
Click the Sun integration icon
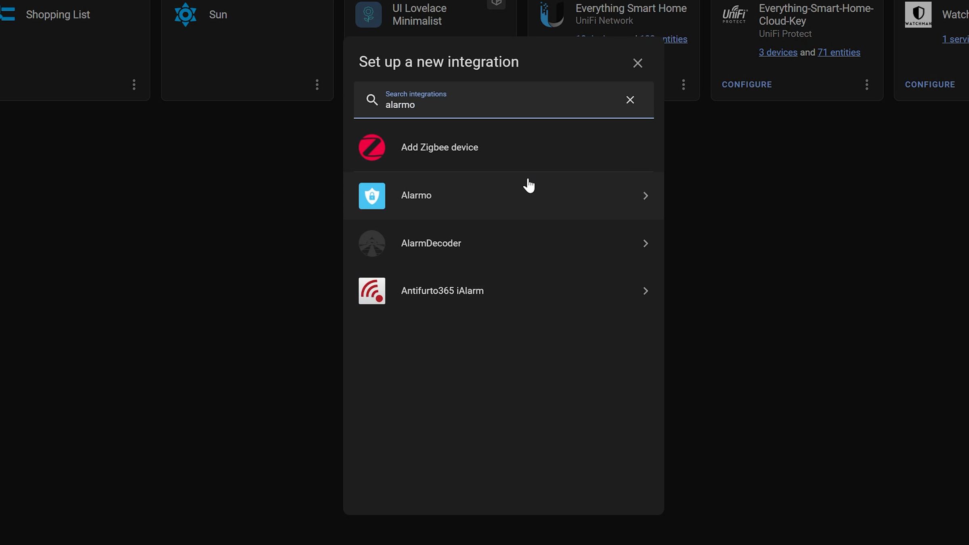coord(185,15)
